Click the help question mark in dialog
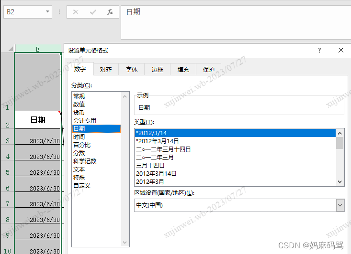 pyautogui.click(x=319, y=50)
